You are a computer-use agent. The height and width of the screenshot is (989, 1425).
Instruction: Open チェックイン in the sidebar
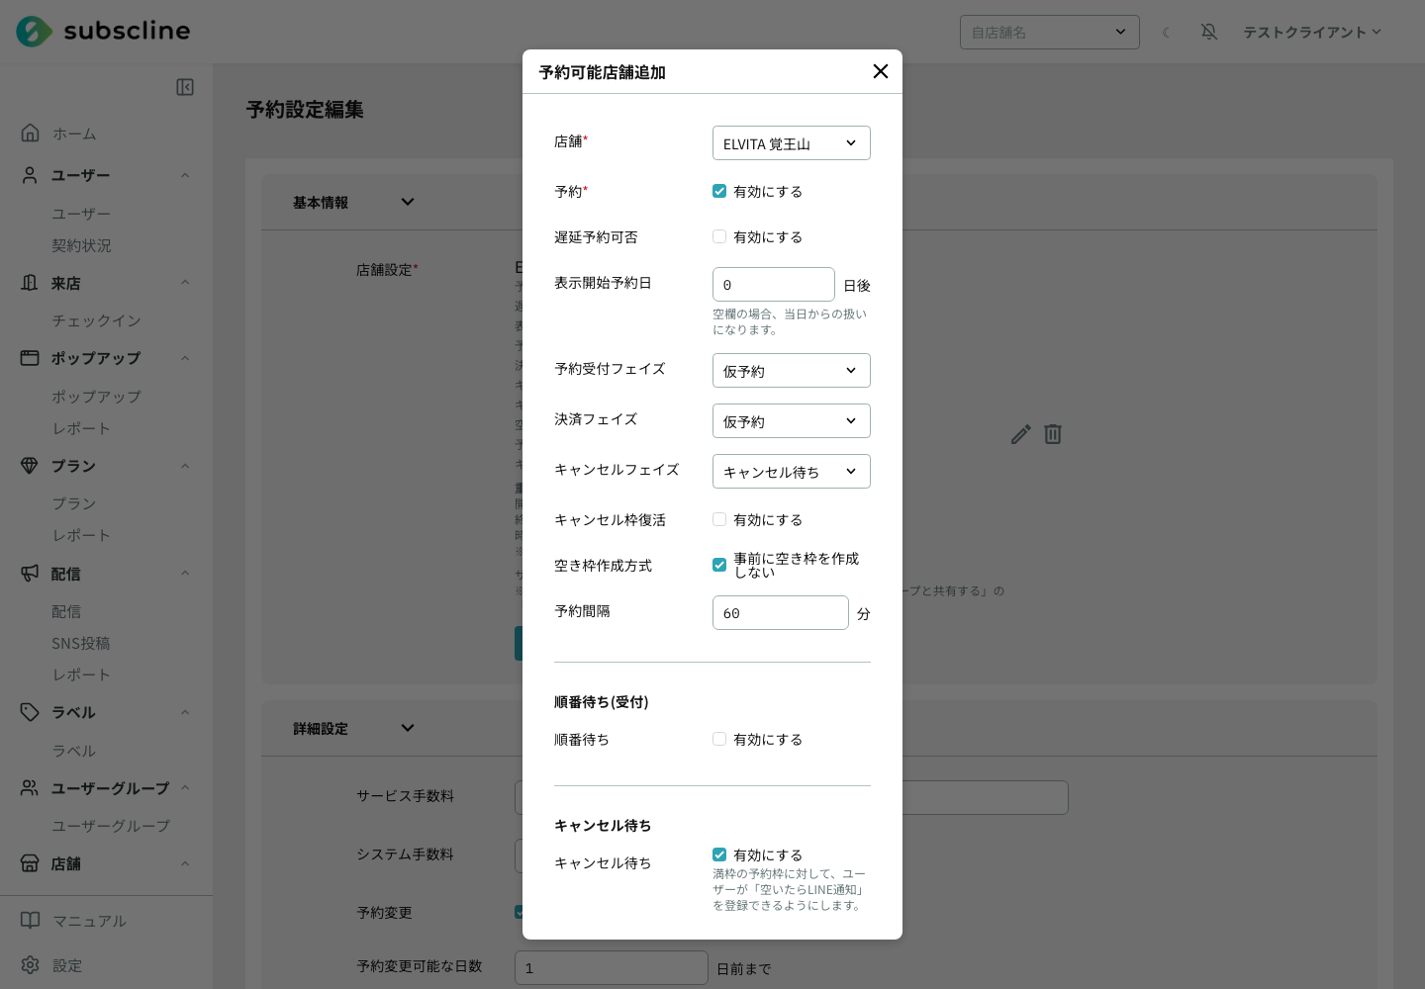point(96,320)
